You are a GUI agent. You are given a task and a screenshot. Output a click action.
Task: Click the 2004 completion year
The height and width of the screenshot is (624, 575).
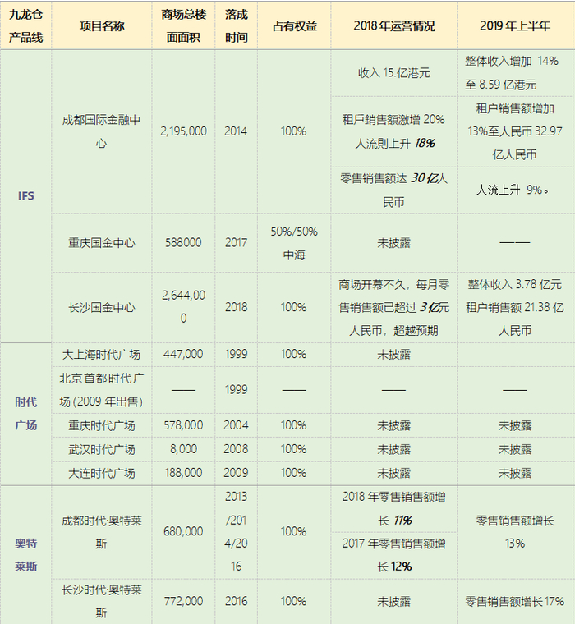(236, 425)
